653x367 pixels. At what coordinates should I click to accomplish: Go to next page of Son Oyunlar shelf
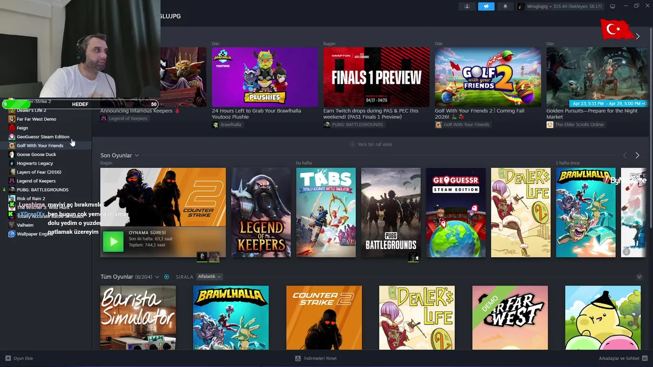pos(637,155)
